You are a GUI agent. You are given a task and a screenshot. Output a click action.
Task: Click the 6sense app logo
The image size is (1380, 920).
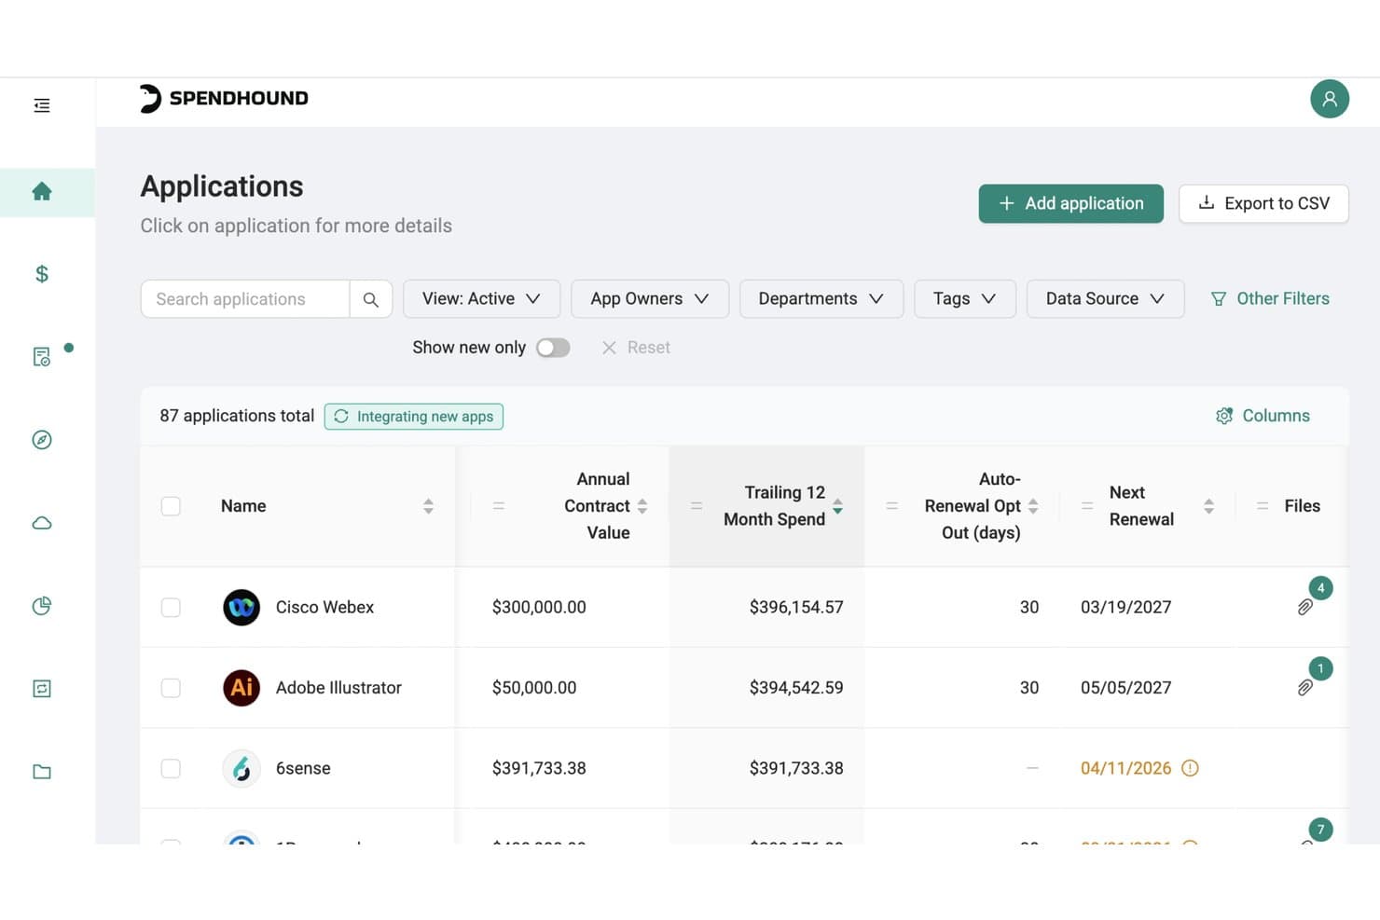tap(241, 769)
